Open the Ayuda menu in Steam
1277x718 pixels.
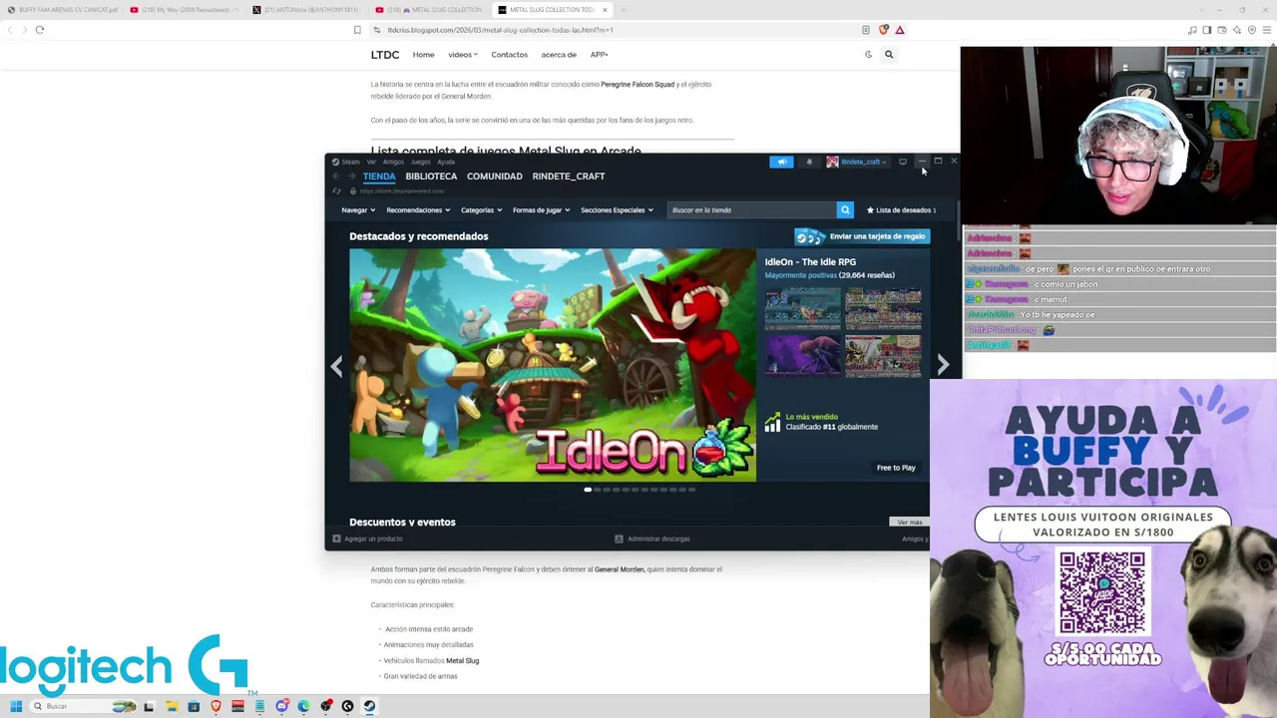[446, 162]
